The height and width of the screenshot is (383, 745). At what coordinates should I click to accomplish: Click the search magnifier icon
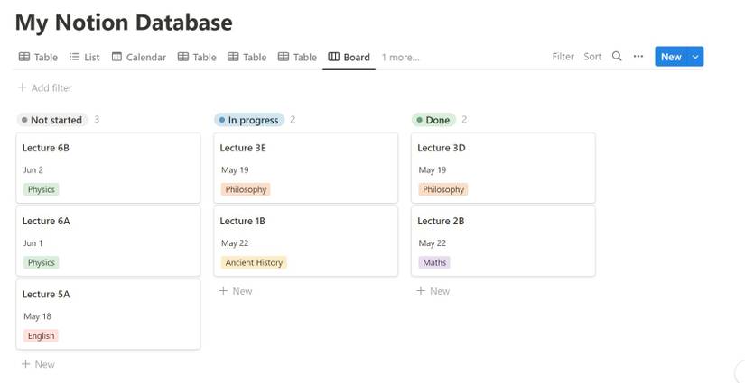click(617, 56)
